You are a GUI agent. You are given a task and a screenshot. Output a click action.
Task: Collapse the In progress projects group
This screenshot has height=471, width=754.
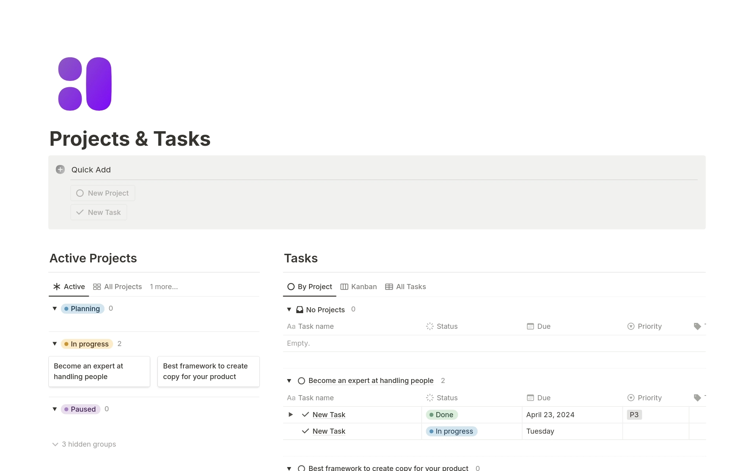pyautogui.click(x=55, y=344)
